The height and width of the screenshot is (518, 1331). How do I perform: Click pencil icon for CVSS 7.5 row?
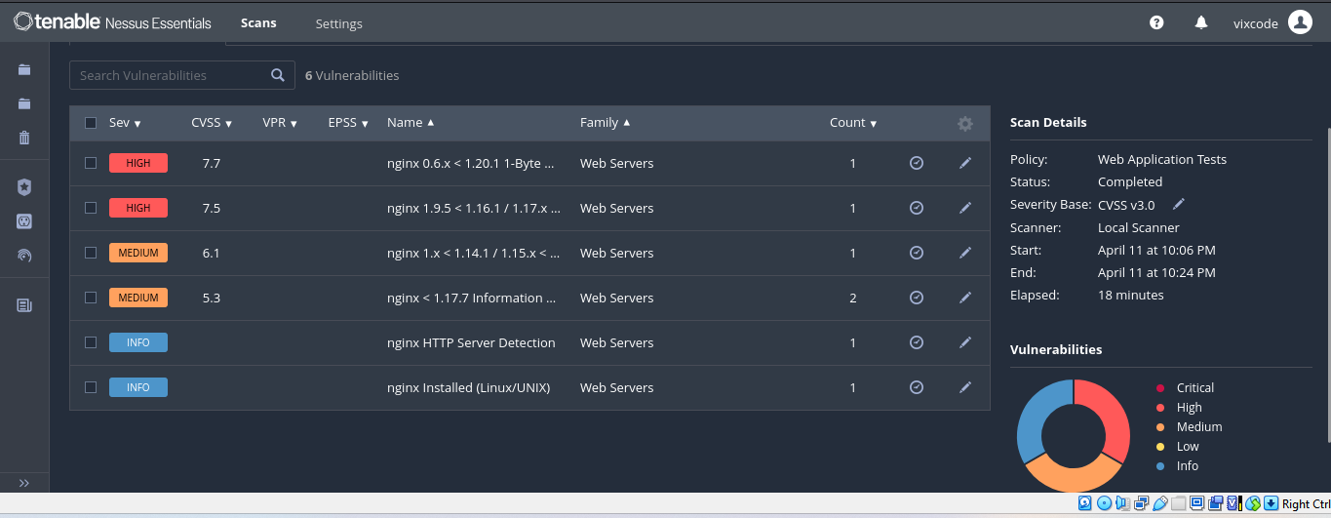coord(965,208)
